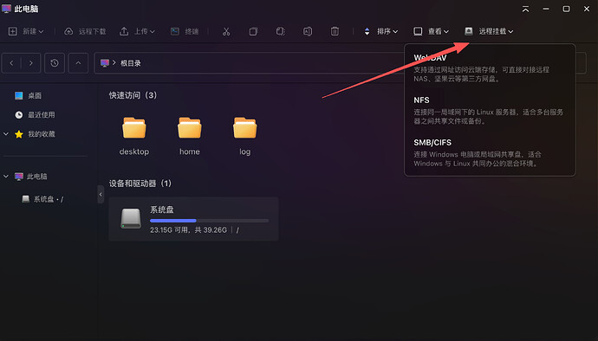
Task: Click the computer icon in address bar
Action: coord(105,63)
